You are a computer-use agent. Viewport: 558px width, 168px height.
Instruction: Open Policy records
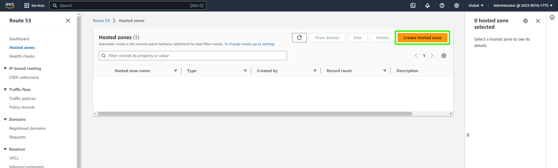(22, 107)
